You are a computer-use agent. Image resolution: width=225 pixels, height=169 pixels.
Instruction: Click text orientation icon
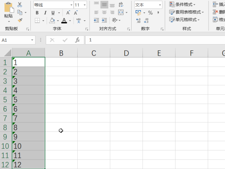coord(115,20)
